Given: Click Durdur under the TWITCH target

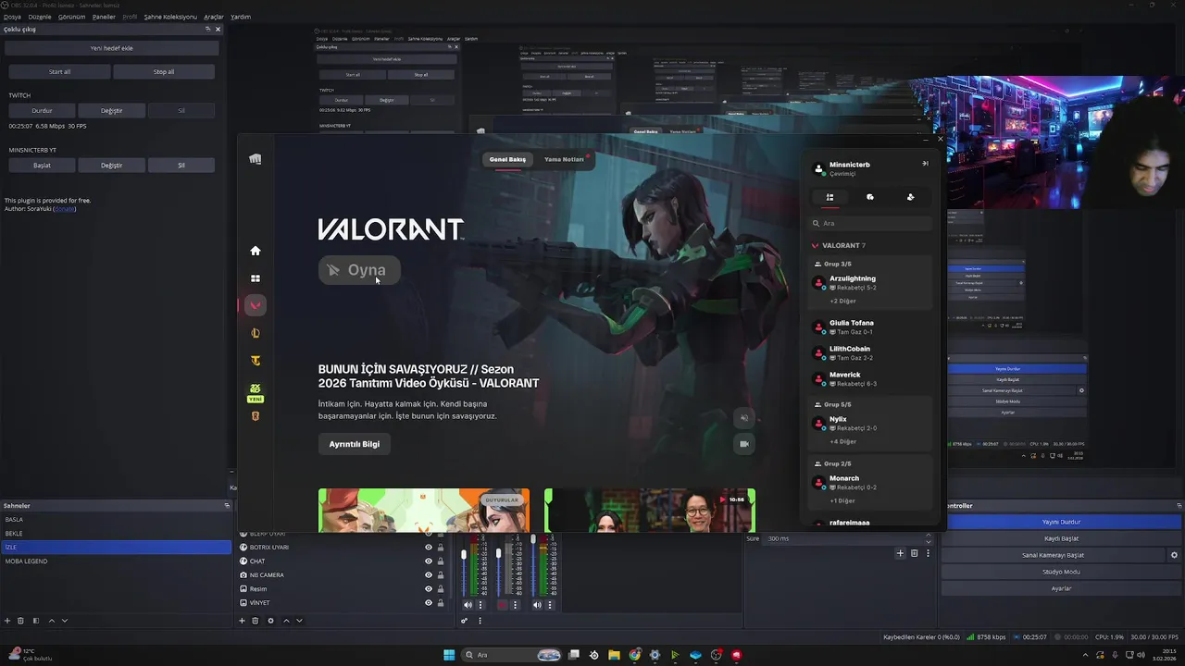Looking at the screenshot, I should [x=42, y=110].
